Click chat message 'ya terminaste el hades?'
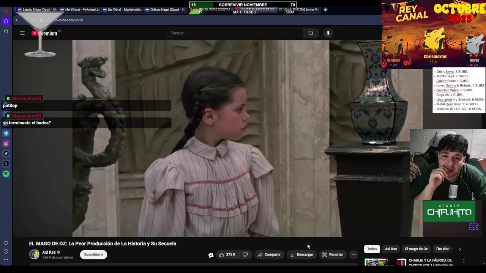The height and width of the screenshot is (273, 486). click(27, 123)
